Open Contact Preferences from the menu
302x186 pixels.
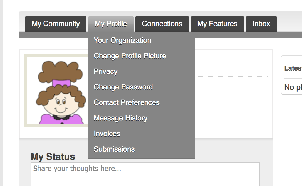(x=127, y=102)
